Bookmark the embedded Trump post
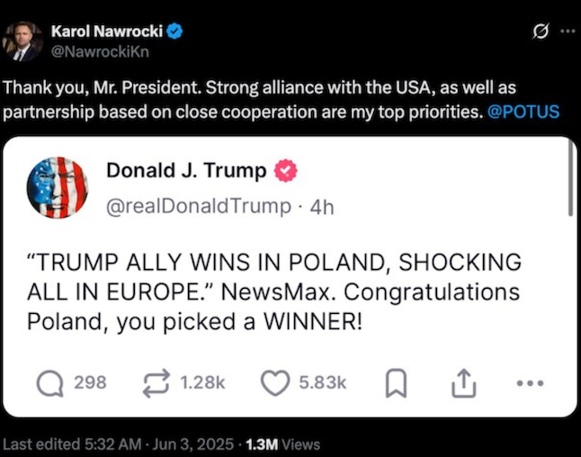Image resolution: width=581 pixels, height=457 pixels. (394, 384)
